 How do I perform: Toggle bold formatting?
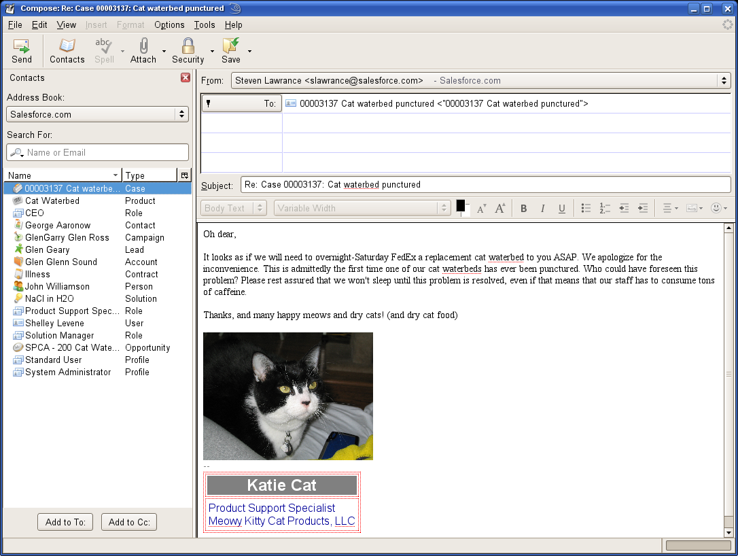click(523, 209)
